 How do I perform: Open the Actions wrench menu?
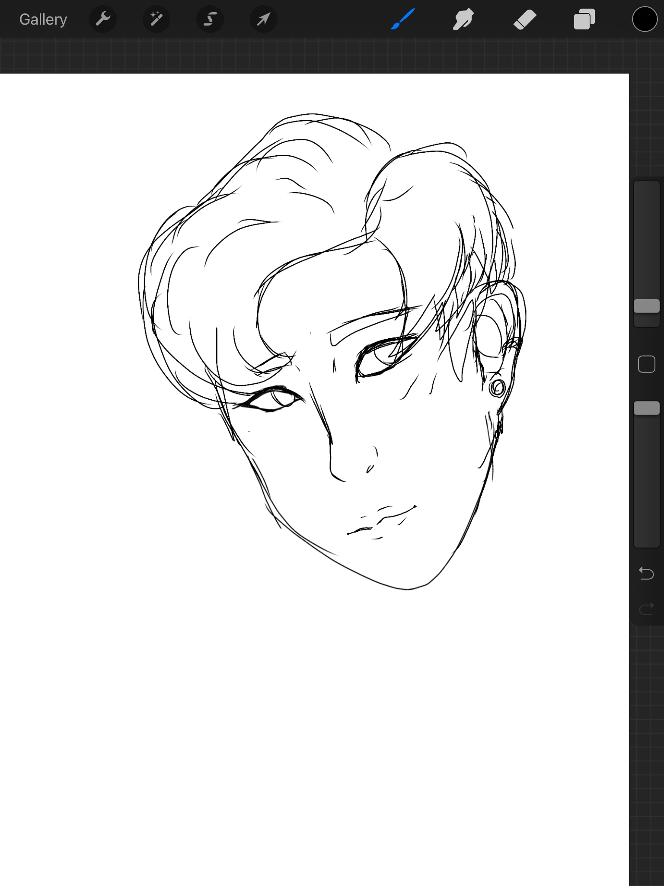coord(103,19)
